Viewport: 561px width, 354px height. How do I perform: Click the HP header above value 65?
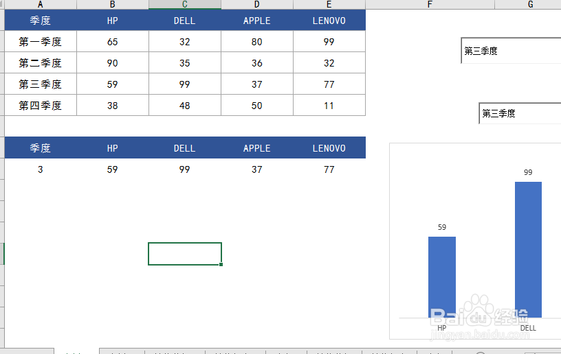(x=112, y=21)
